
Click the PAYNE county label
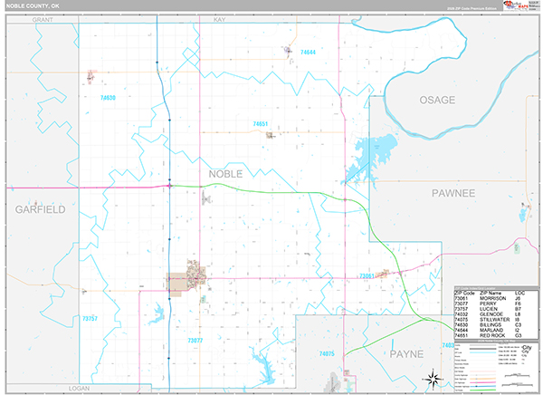tap(406, 354)
